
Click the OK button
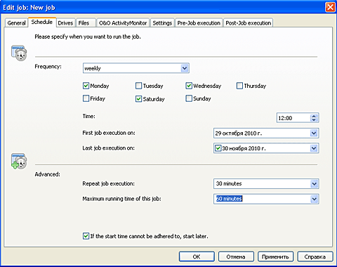[x=197, y=256]
